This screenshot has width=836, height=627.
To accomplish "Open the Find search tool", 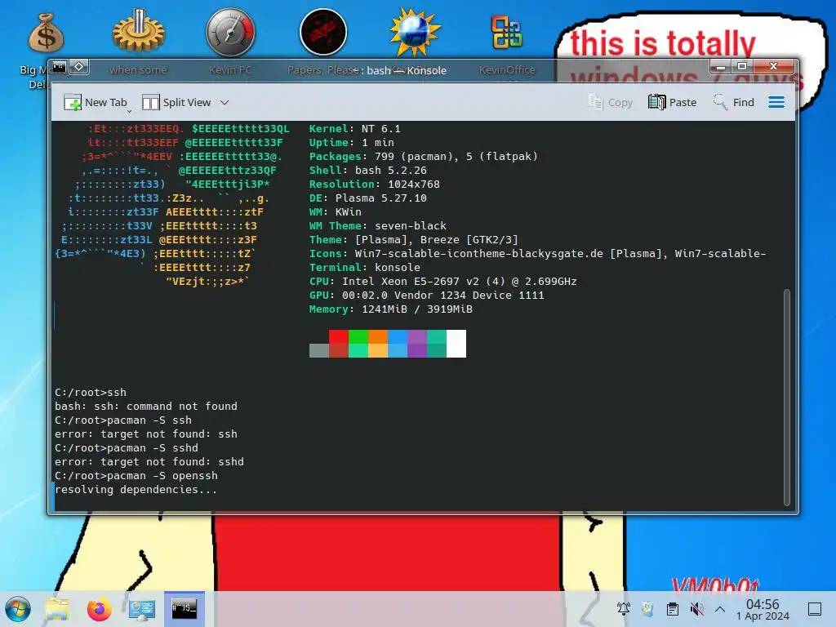I will click(x=734, y=102).
